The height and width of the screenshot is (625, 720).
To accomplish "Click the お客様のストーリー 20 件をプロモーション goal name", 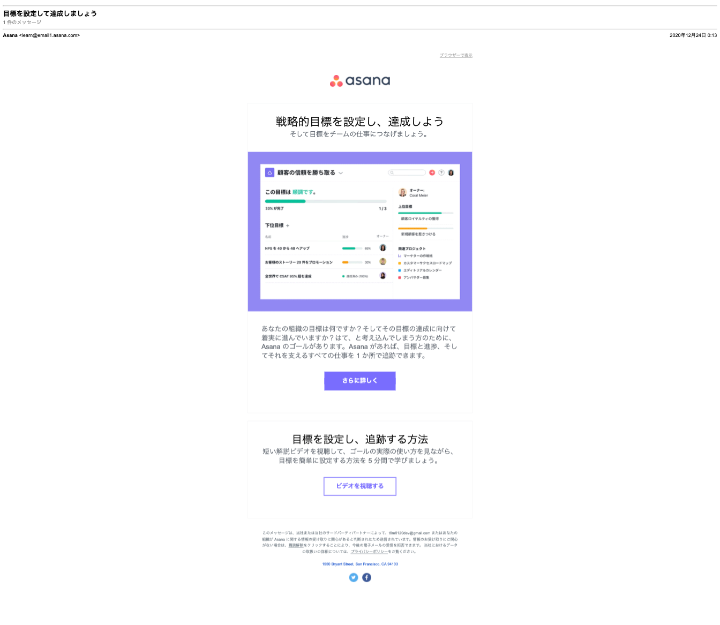I will tap(299, 262).
